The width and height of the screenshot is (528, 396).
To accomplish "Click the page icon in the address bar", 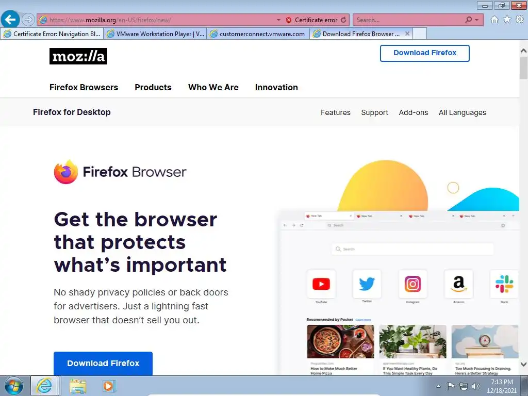I will 43,20.
